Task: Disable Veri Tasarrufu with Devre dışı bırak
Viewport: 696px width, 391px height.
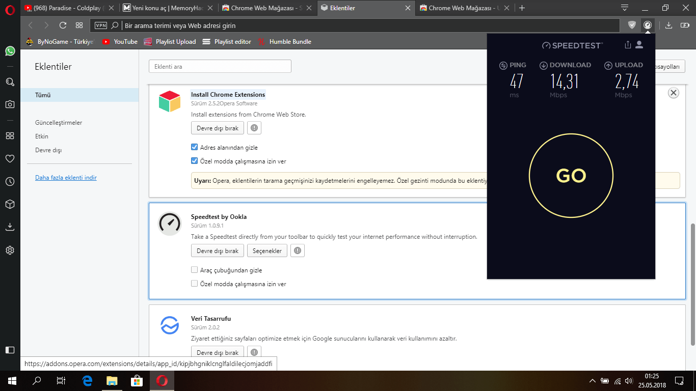Action: click(218, 352)
